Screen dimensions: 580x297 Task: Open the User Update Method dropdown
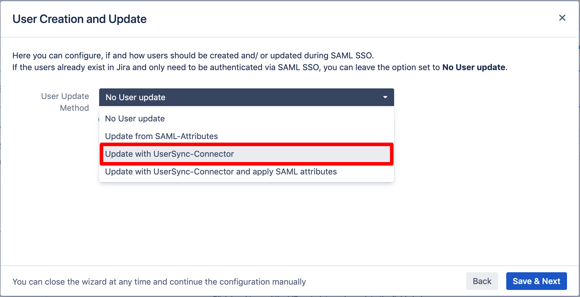click(x=246, y=97)
